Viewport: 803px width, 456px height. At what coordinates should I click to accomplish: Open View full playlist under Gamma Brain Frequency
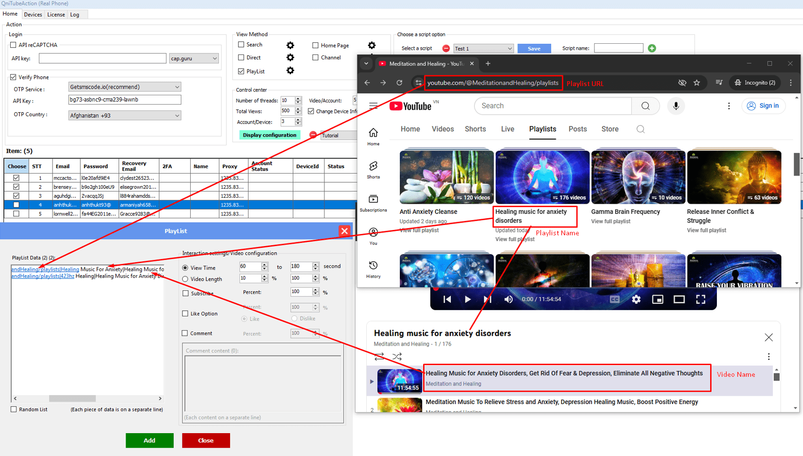pyautogui.click(x=610, y=221)
